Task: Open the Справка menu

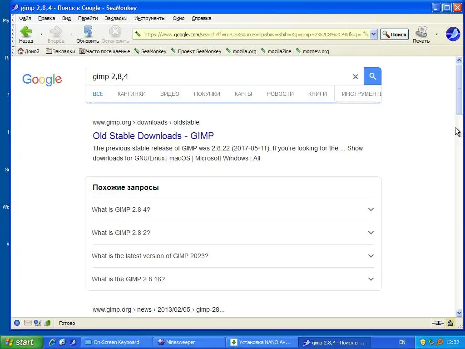Action: pos(201,18)
